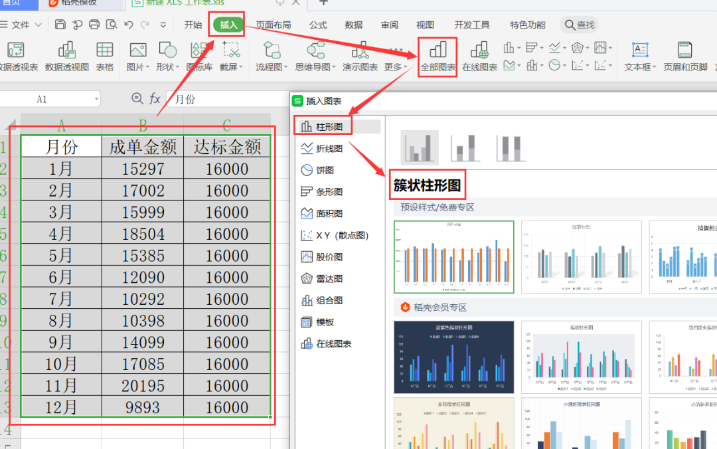The height and width of the screenshot is (449, 717).
Task: Open the 特色功能 special features tab
Action: [x=528, y=25]
